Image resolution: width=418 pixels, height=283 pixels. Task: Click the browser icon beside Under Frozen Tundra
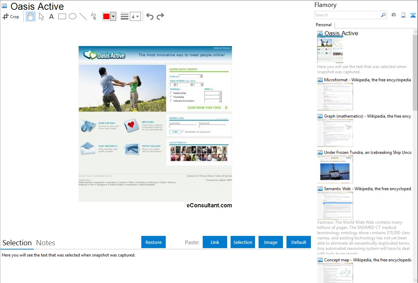320,152
